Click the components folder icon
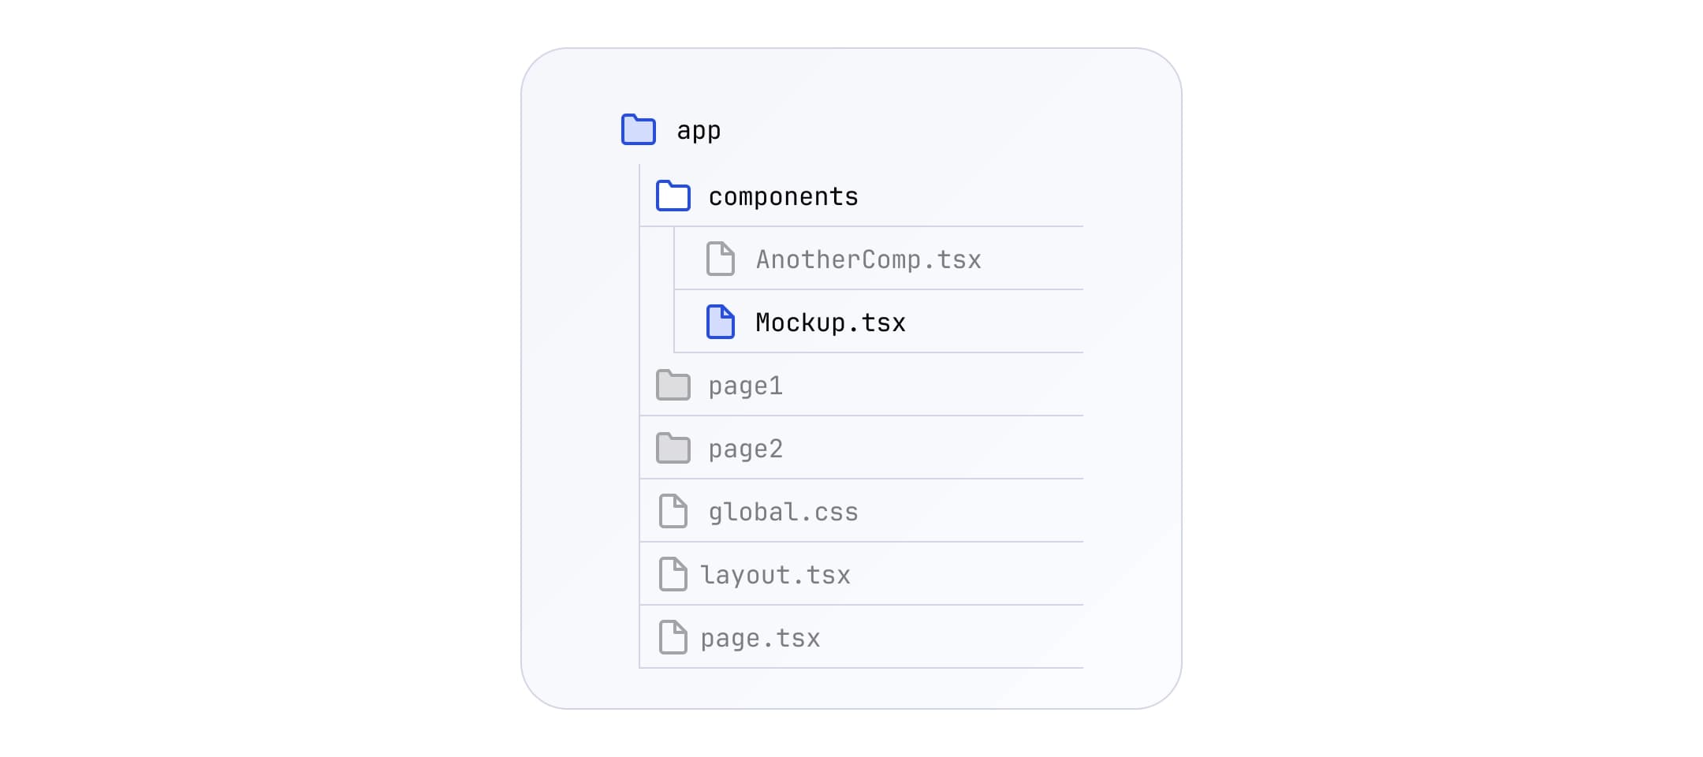 673,196
